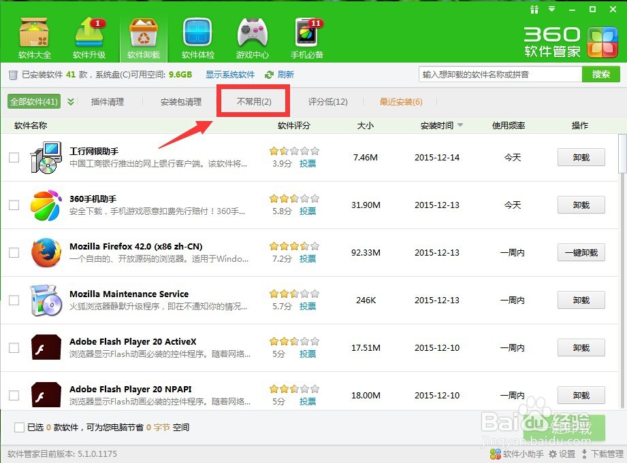Check the Mozilla Maintenance Service checkbox
Viewport: 627px width, 463px height.
[x=14, y=300]
